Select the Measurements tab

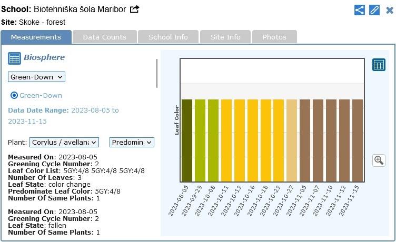pos(36,37)
